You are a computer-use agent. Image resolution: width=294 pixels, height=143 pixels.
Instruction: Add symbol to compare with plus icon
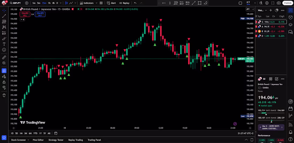(x=27, y=3)
